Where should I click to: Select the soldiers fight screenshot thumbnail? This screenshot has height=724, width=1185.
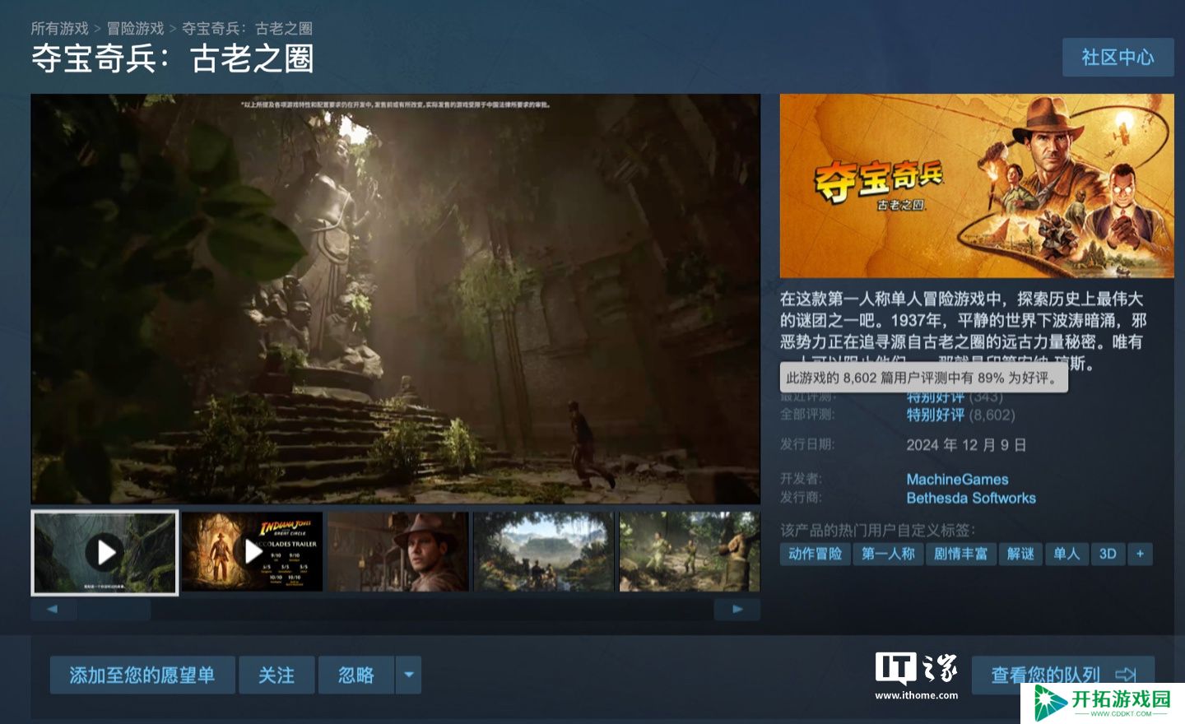coord(690,551)
